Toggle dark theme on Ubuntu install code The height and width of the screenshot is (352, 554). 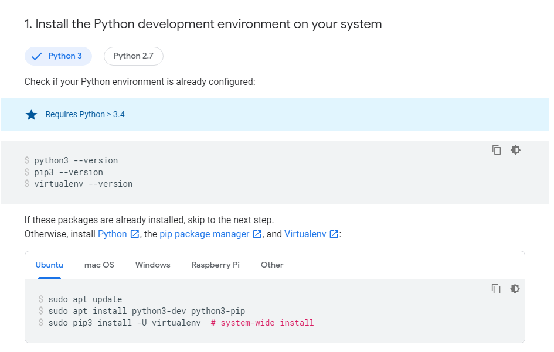(515, 289)
